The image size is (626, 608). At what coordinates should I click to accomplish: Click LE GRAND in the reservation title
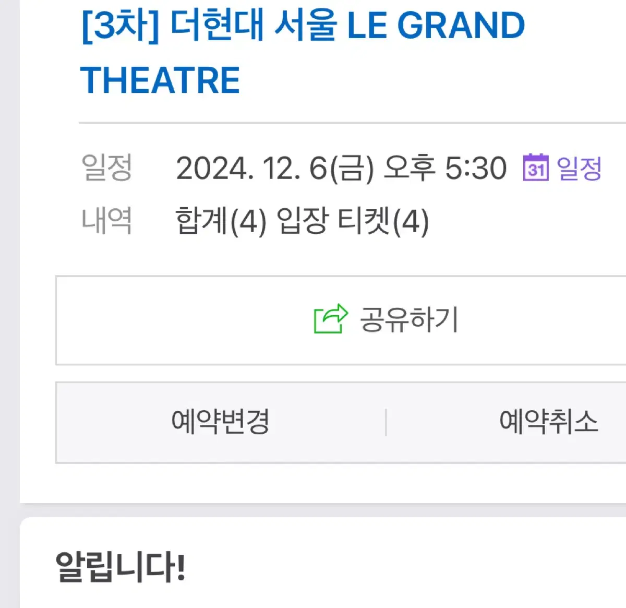pos(436,25)
